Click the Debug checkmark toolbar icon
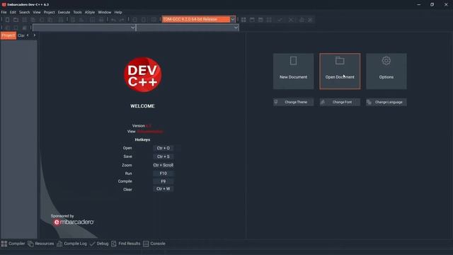The height and width of the screenshot is (255, 453). coord(280,20)
